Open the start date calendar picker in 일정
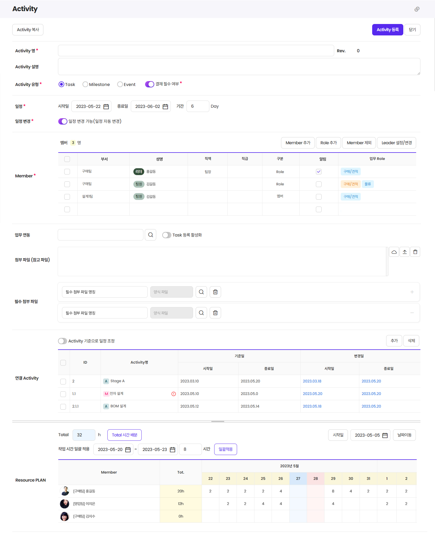The image size is (435, 539). 106,107
